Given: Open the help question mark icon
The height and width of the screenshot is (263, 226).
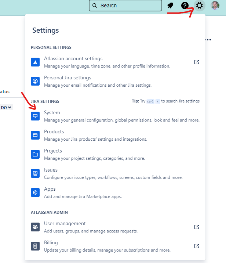Looking at the screenshot, I should point(185,6).
